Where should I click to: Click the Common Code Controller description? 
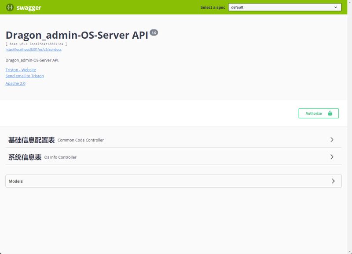click(x=81, y=140)
